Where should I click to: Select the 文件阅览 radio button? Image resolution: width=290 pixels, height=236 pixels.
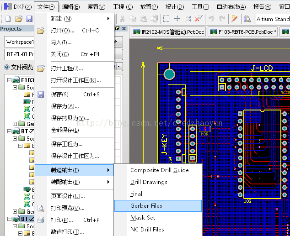[x=7, y=67]
